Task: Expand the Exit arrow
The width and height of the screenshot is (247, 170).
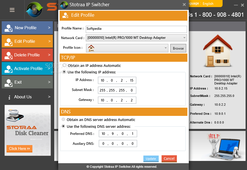Action: click(x=49, y=82)
